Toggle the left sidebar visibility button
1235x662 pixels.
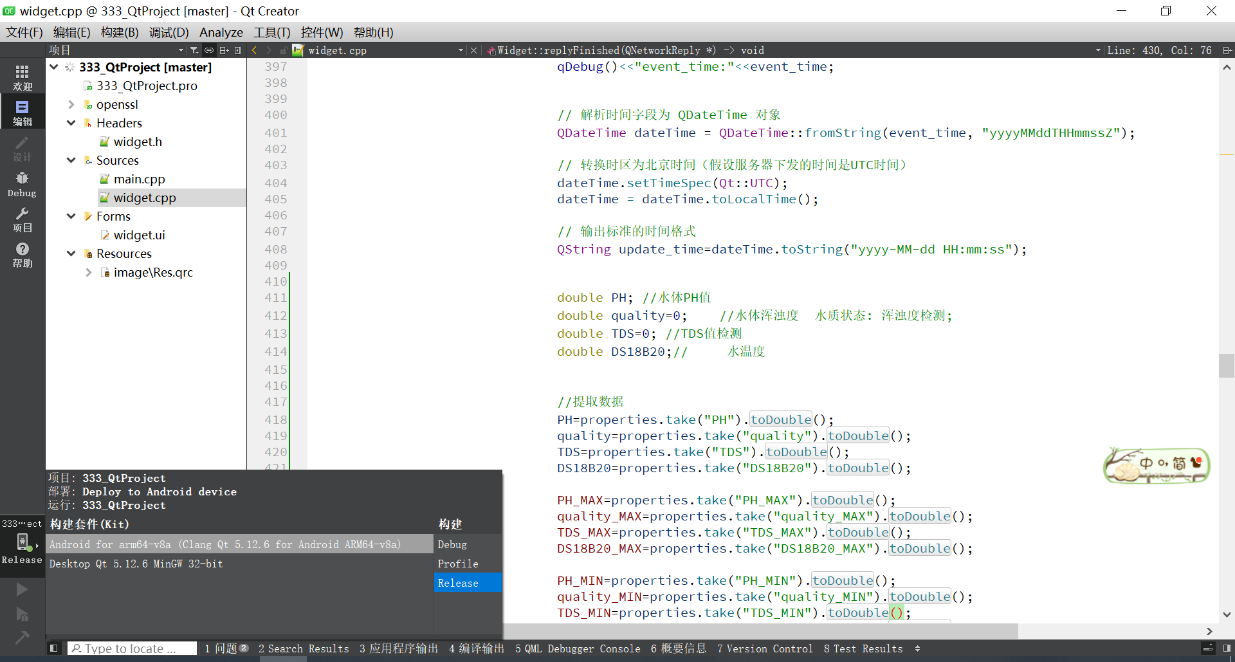pos(54,648)
